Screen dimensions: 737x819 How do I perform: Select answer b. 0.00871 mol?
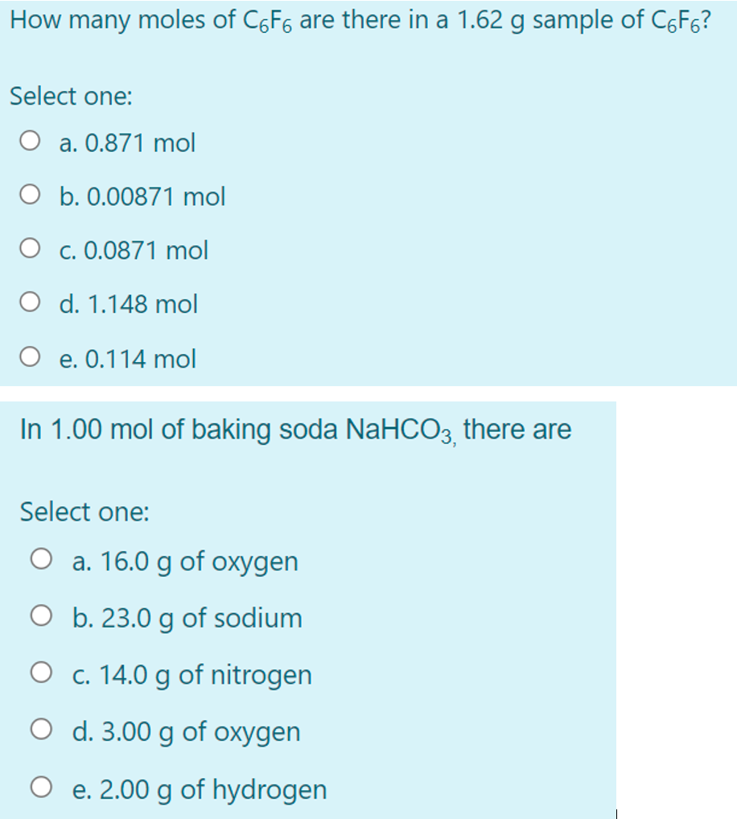click(x=30, y=193)
